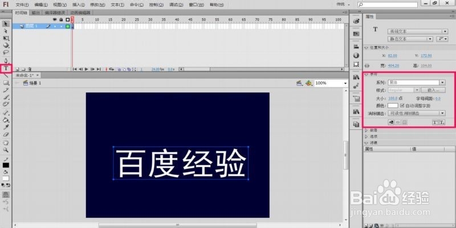456x228 pixels.
Task: Open the anti-alias 消除锯齿 dropdown
Action: pyautogui.click(x=417, y=113)
